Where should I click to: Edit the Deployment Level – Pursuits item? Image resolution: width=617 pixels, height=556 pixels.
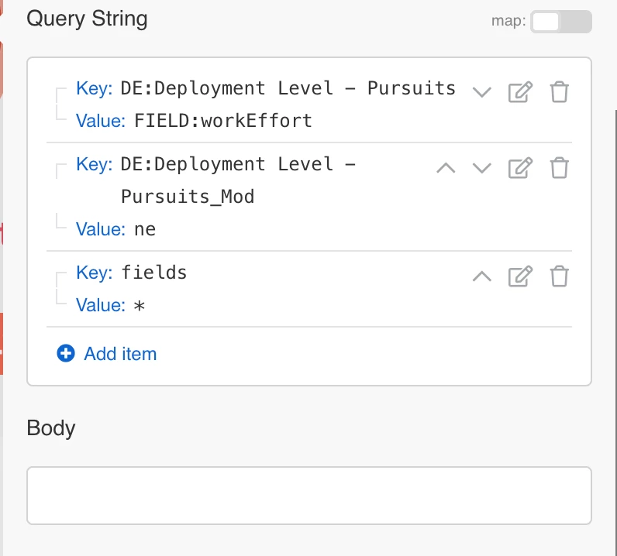pos(520,92)
